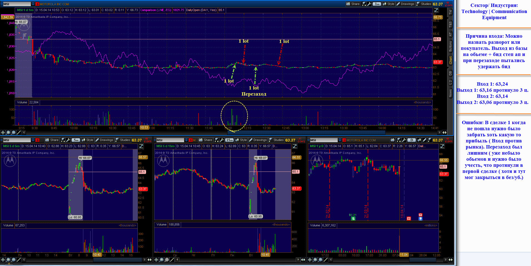The image size is (531, 266).
Task: Click red clipboard link icon in top chart
Action: point(37,4)
